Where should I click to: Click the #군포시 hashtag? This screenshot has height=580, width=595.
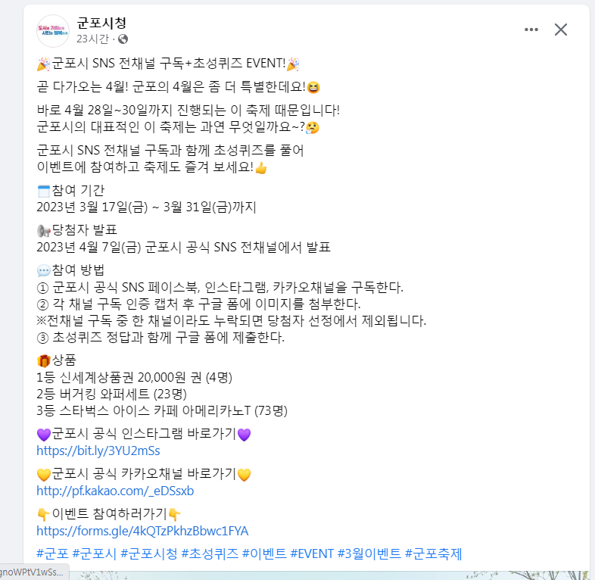point(94,553)
